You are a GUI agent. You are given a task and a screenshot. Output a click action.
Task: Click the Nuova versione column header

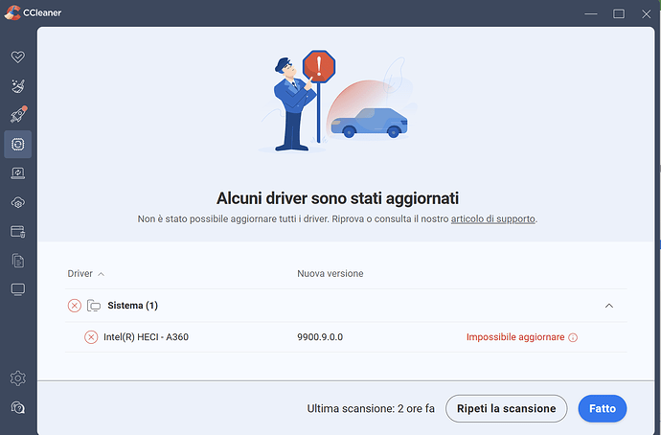(x=330, y=274)
